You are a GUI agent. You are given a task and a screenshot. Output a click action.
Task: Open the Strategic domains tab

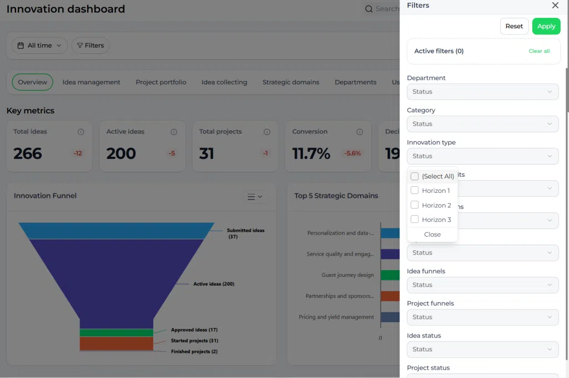291,82
